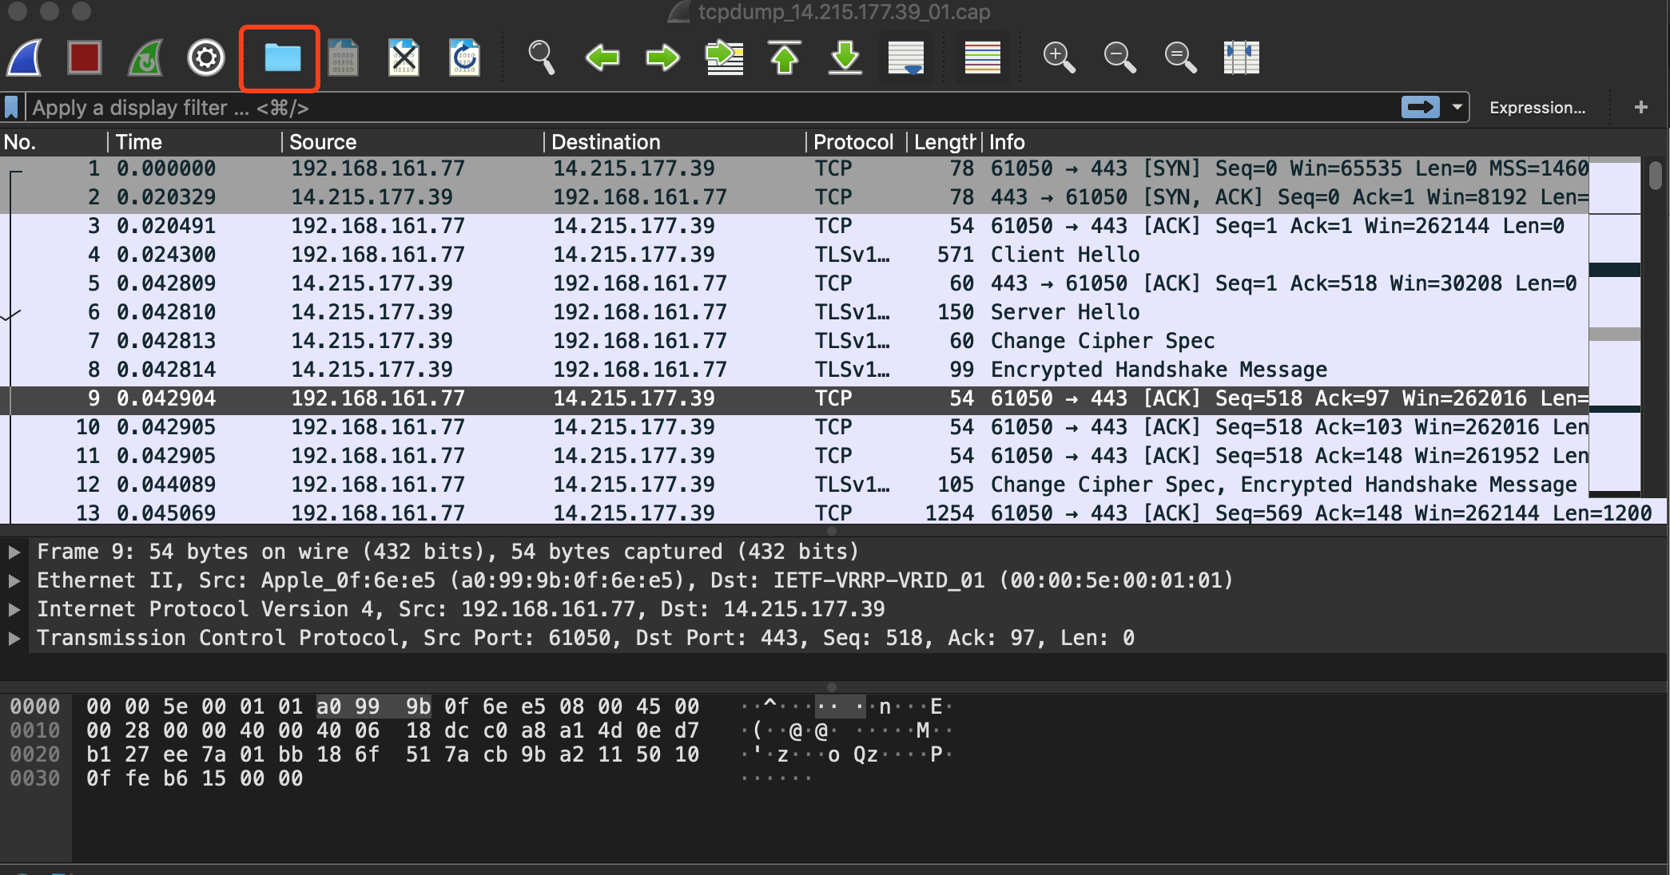The image size is (1670, 875).
Task: Open the display filter history dropdown
Action: pos(1457,107)
